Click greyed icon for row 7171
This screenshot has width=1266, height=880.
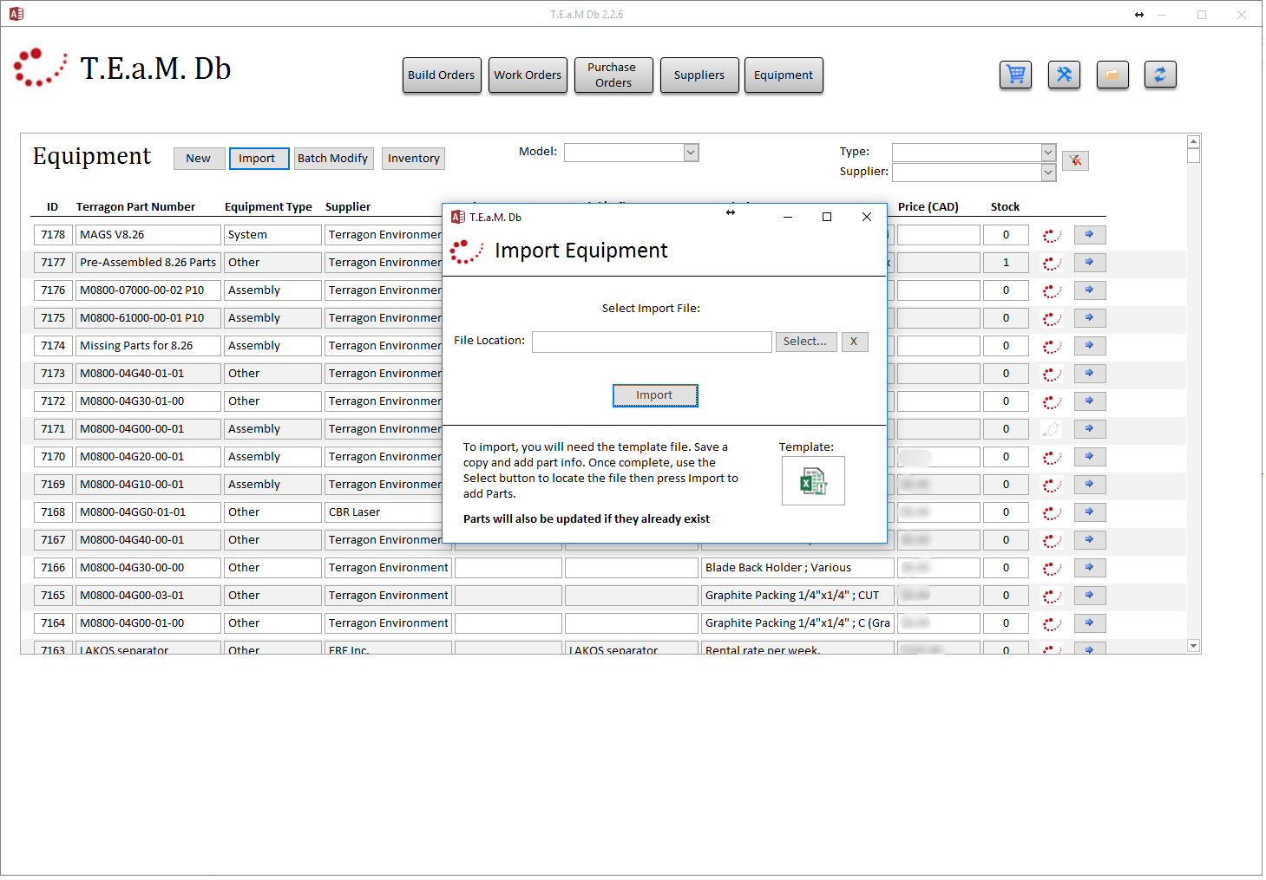click(1052, 429)
